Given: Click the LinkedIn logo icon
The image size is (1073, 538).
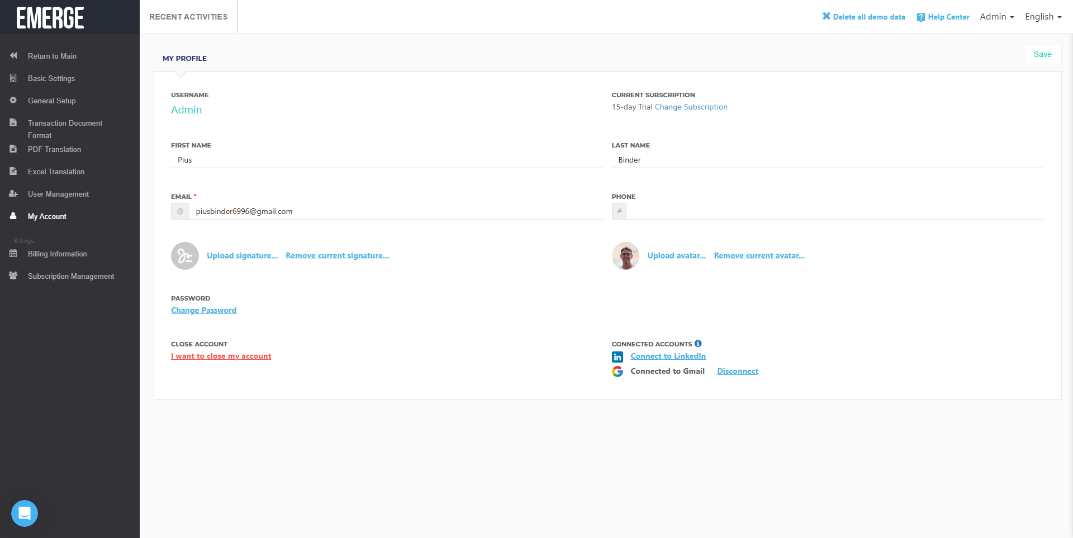Looking at the screenshot, I should point(618,357).
